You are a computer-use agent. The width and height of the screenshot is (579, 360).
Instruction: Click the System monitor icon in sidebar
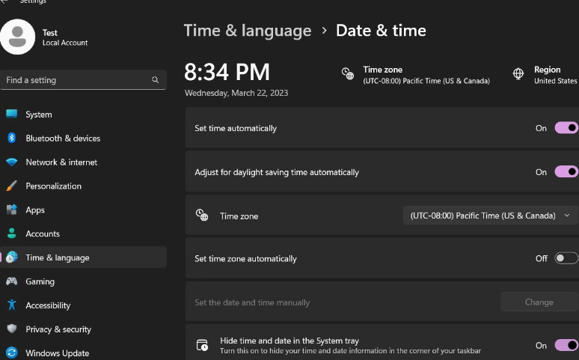pos(11,115)
